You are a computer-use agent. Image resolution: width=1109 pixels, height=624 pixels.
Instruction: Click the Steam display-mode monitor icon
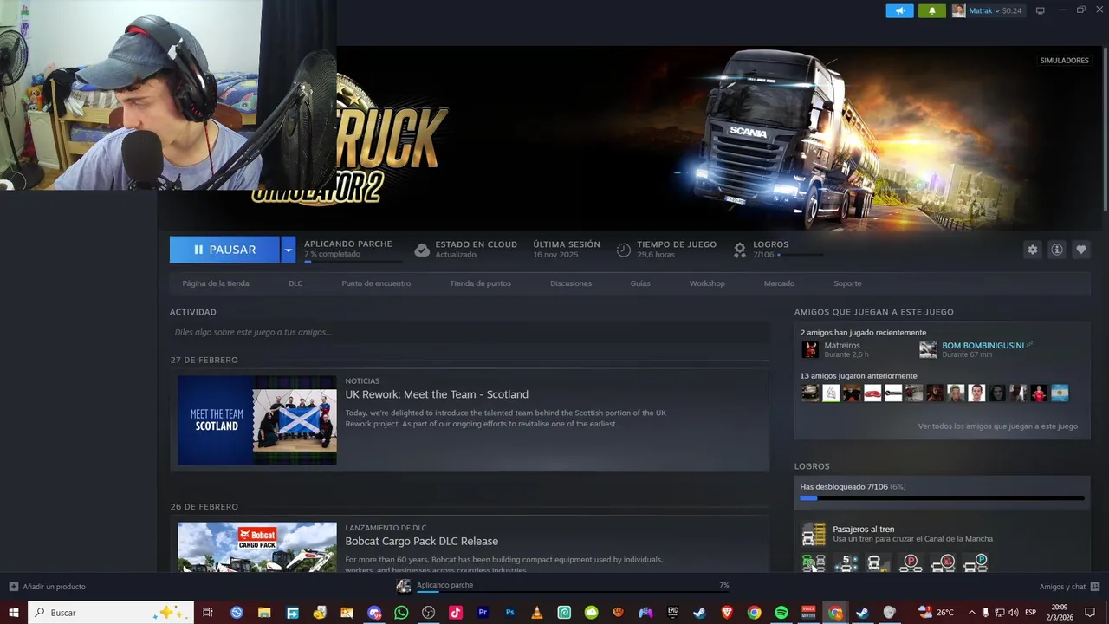click(x=1041, y=10)
